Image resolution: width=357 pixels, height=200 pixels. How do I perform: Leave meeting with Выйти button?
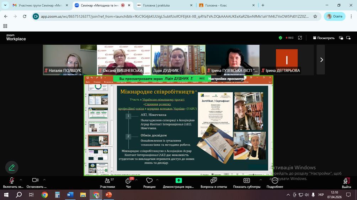(346, 183)
